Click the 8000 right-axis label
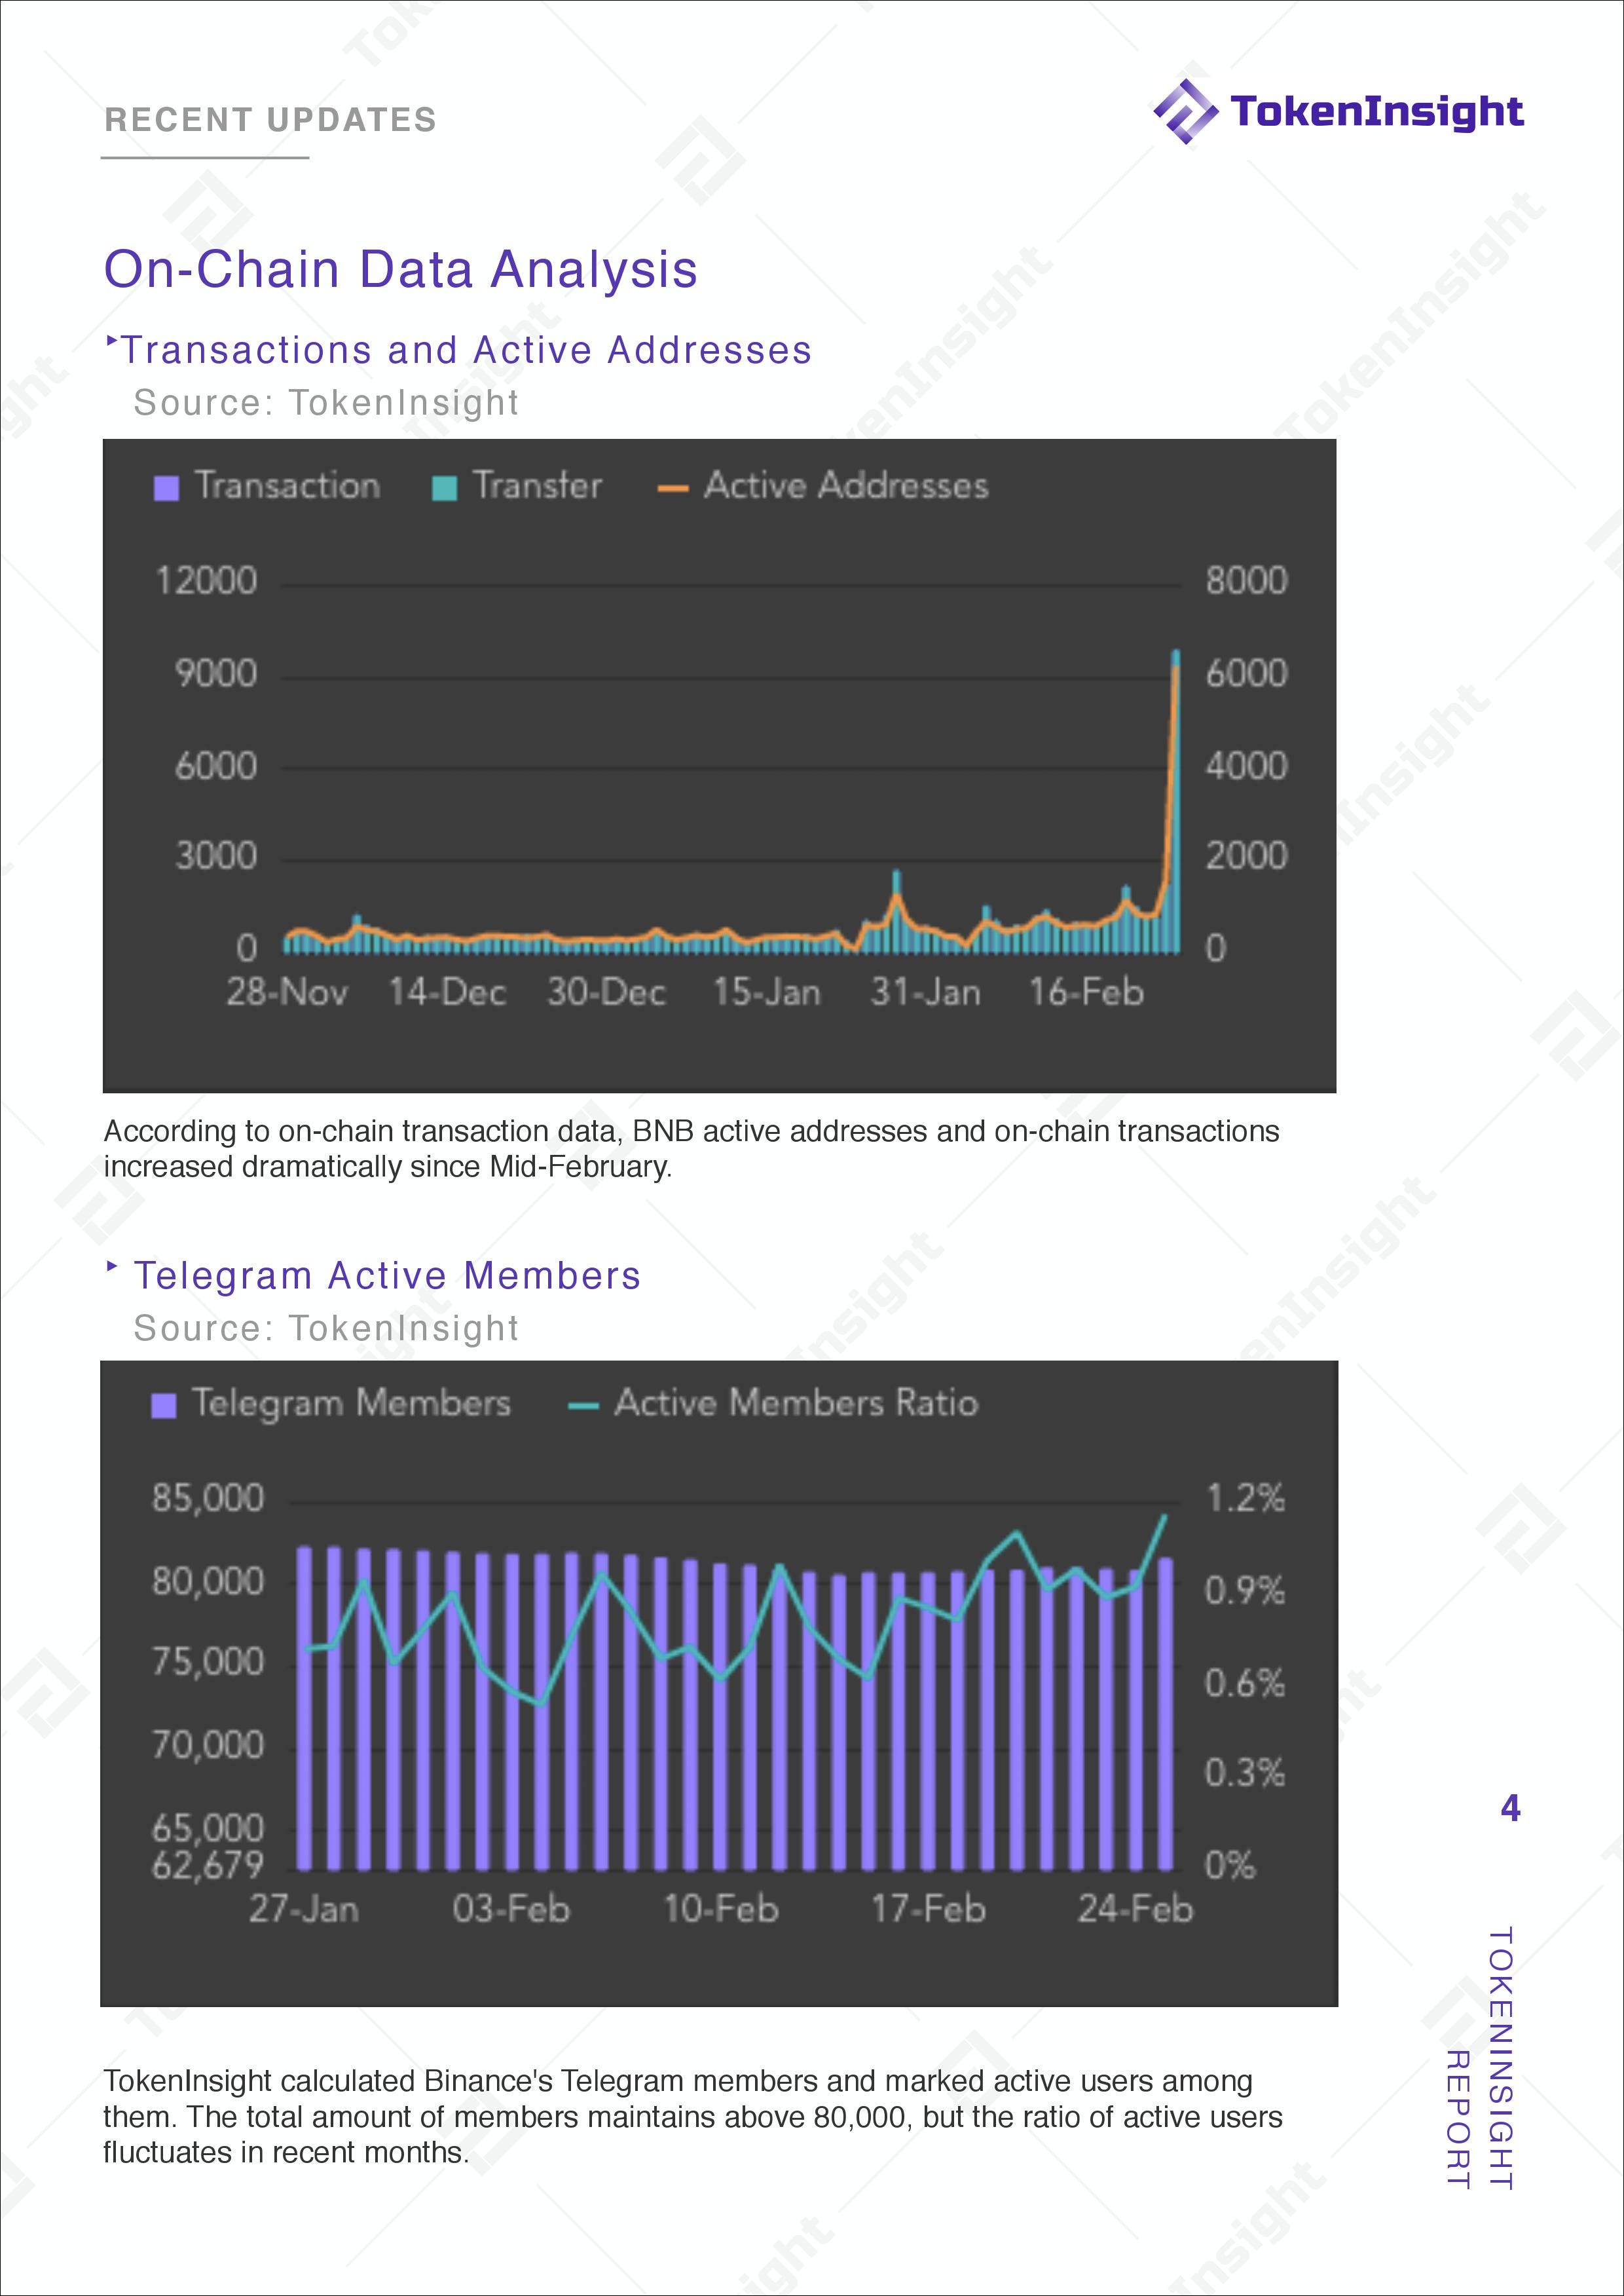Viewport: 1624px width, 2296px height. point(1246,581)
